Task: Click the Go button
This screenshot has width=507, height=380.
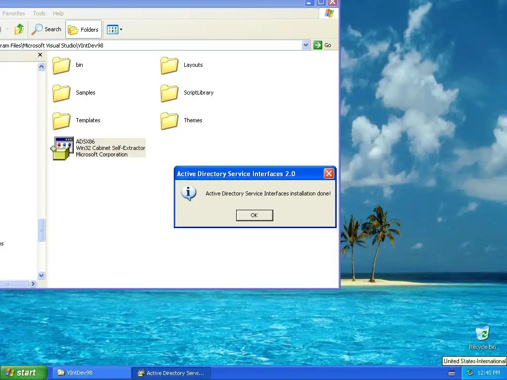Action: (x=322, y=45)
